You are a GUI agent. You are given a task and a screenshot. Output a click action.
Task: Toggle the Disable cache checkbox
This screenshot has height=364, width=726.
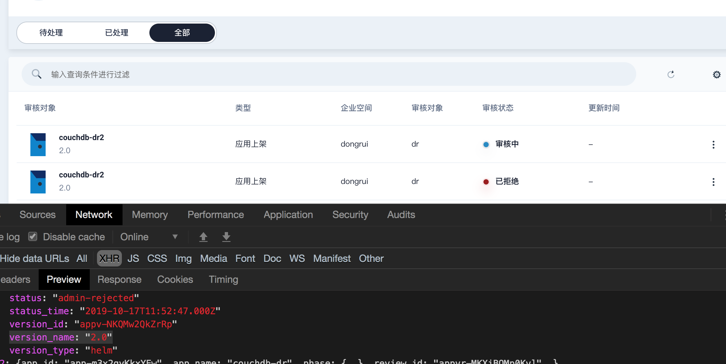(33, 236)
